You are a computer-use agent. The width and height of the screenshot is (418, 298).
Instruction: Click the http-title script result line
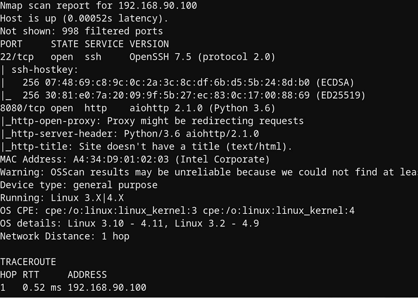point(146,146)
